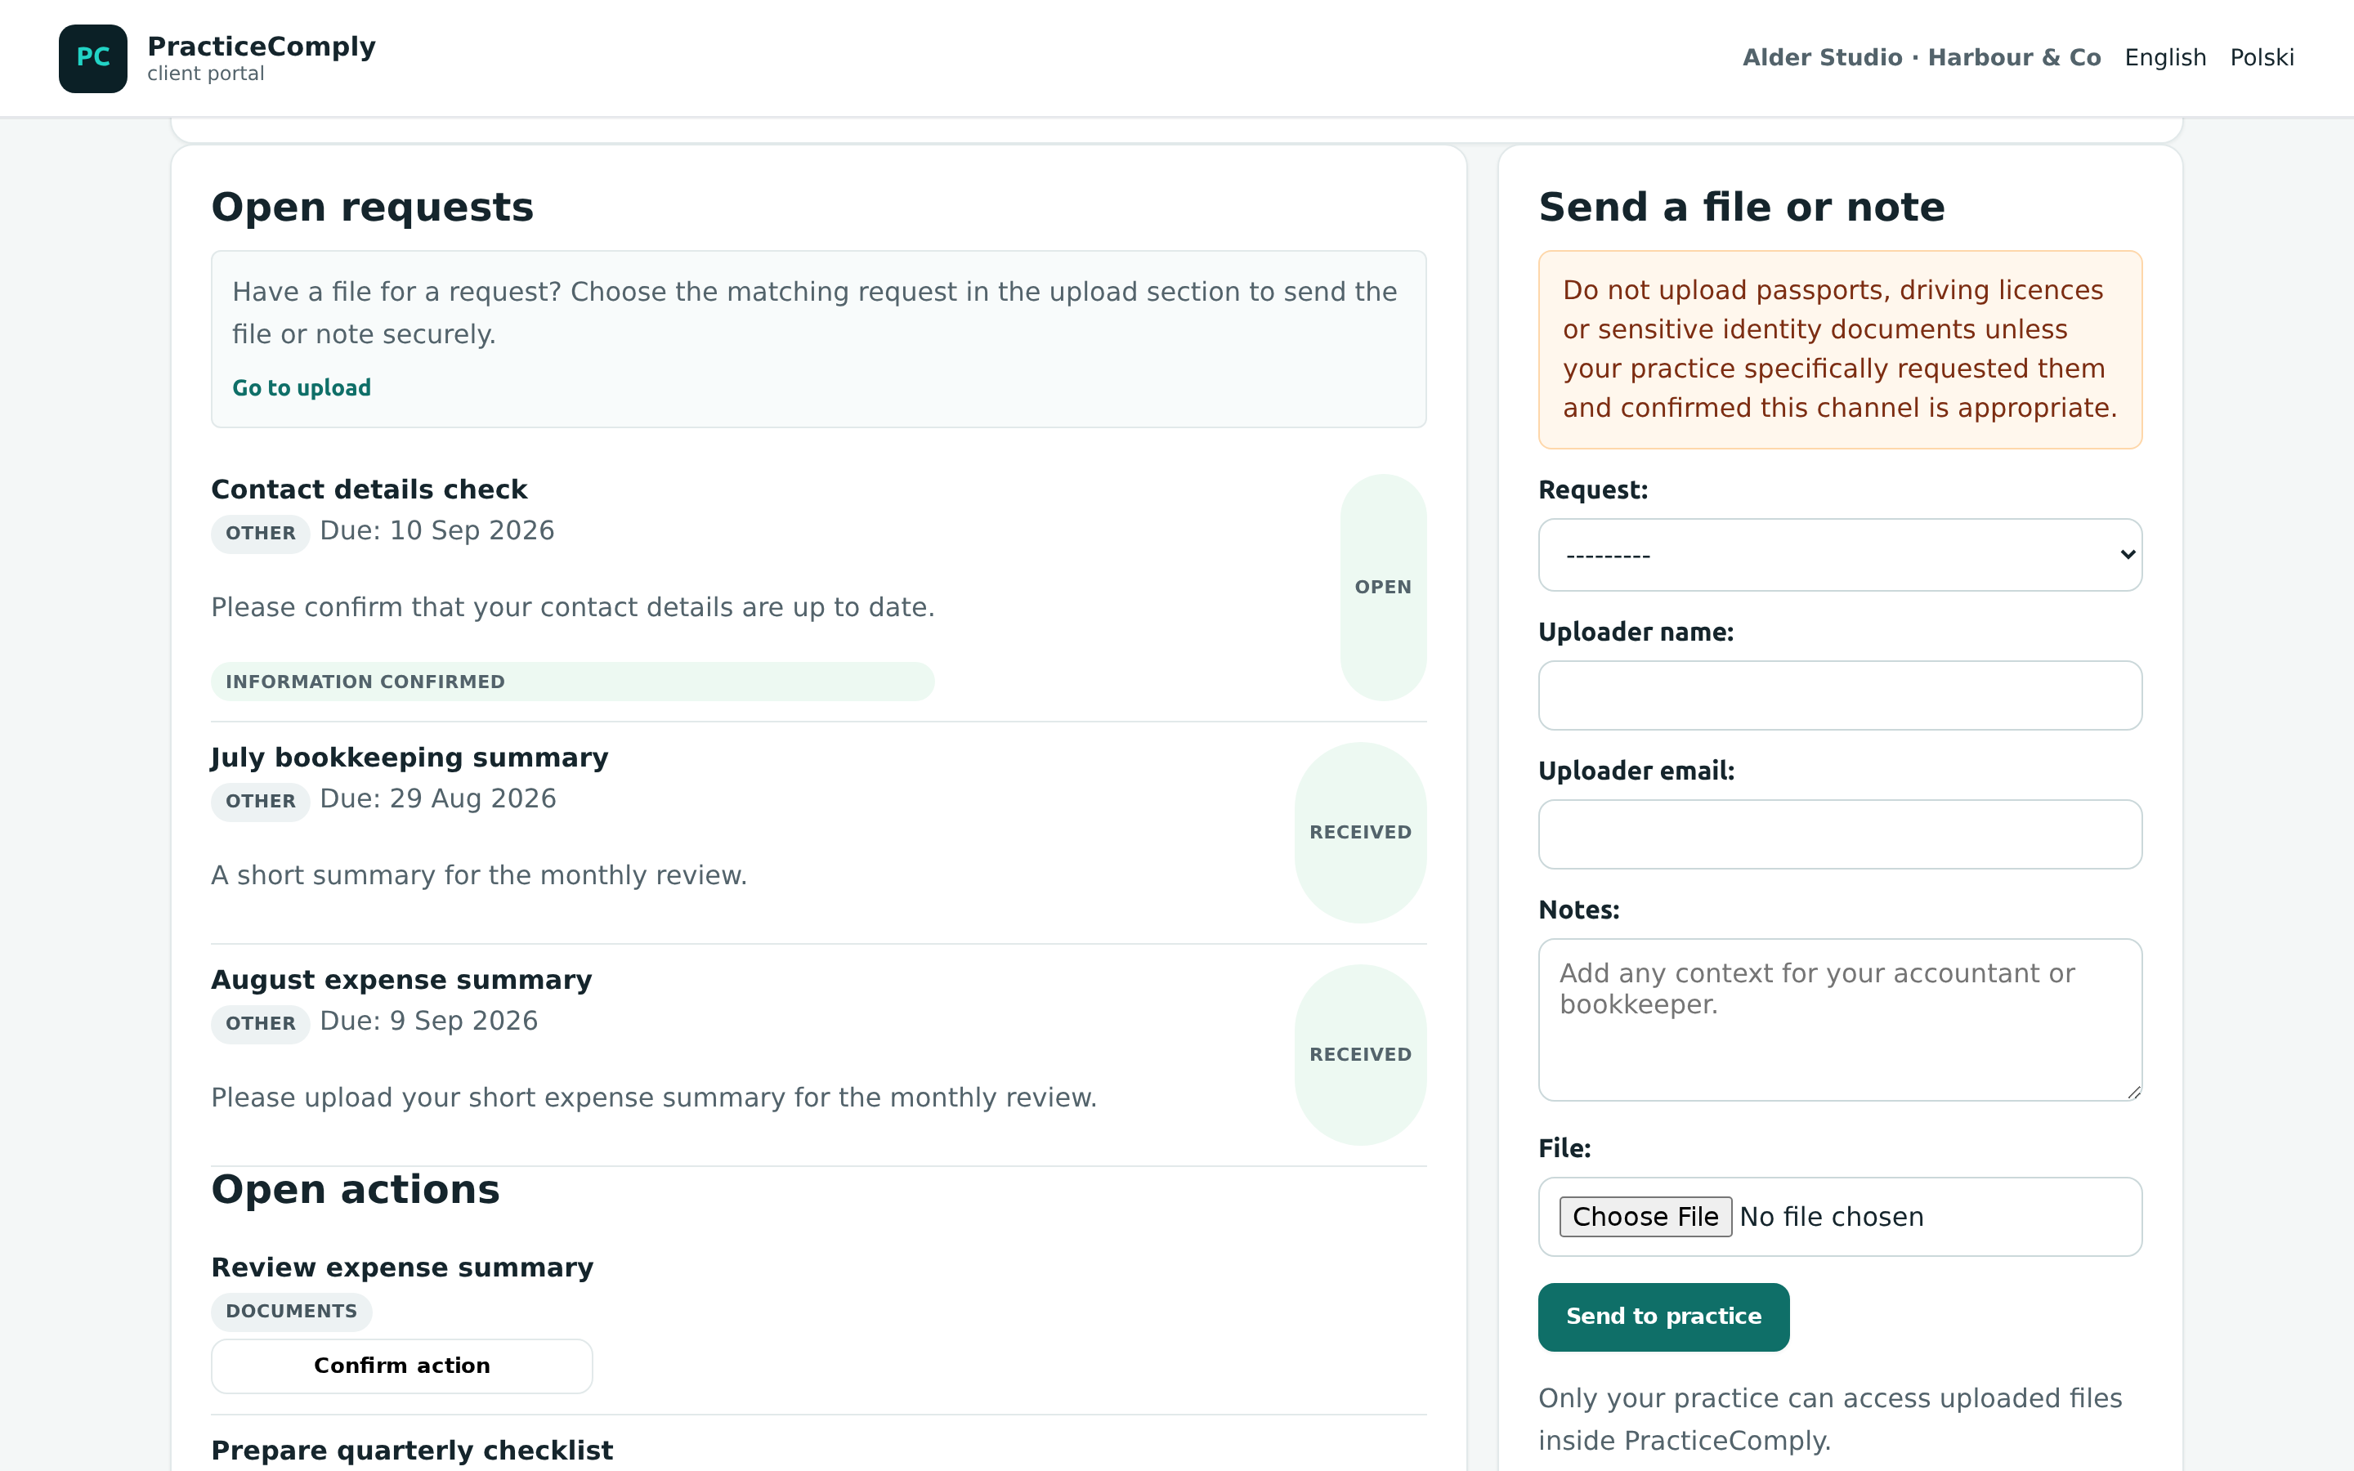Click OTHER tag on Contact details check
The image size is (2354, 1471).
[261, 533]
